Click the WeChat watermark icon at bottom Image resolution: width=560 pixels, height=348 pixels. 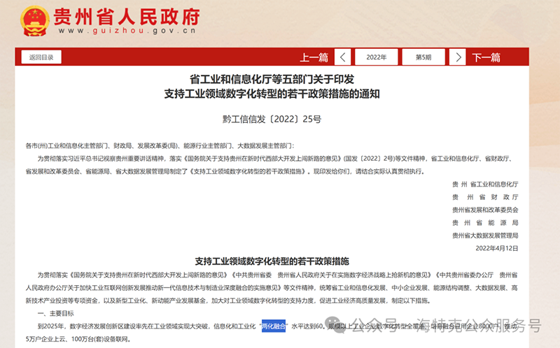pos(362,326)
